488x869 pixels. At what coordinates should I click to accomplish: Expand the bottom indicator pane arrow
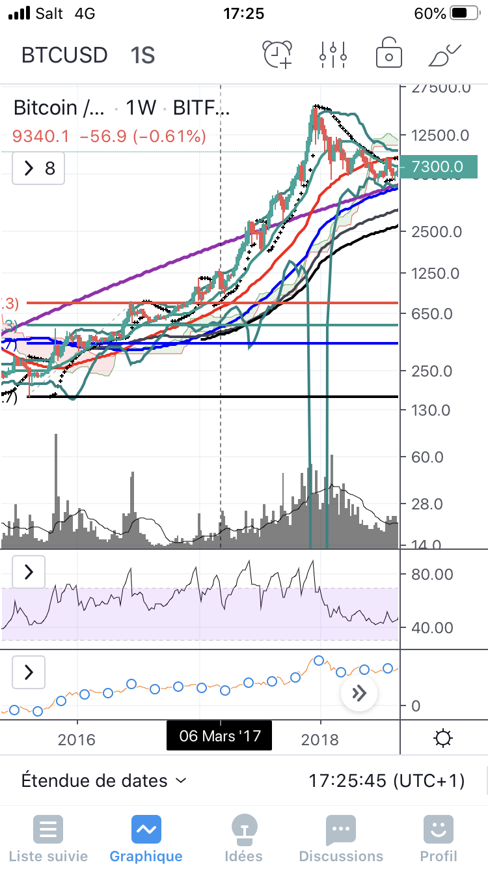pyautogui.click(x=29, y=672)
